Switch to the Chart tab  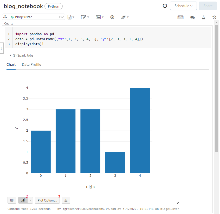pyautogui.click(x=11, y=65)
